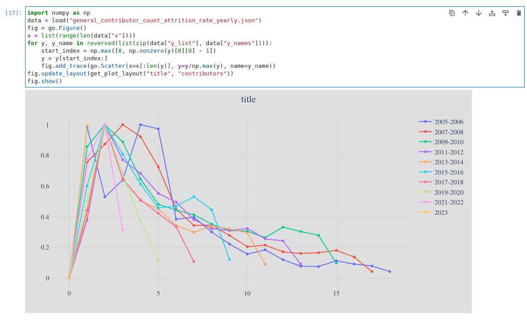Toggle visibility of the 2015-2016 trace
Image resolution: width=527 pixels, height=321 pixels.
pyautogui.click(x=449, y=172)
